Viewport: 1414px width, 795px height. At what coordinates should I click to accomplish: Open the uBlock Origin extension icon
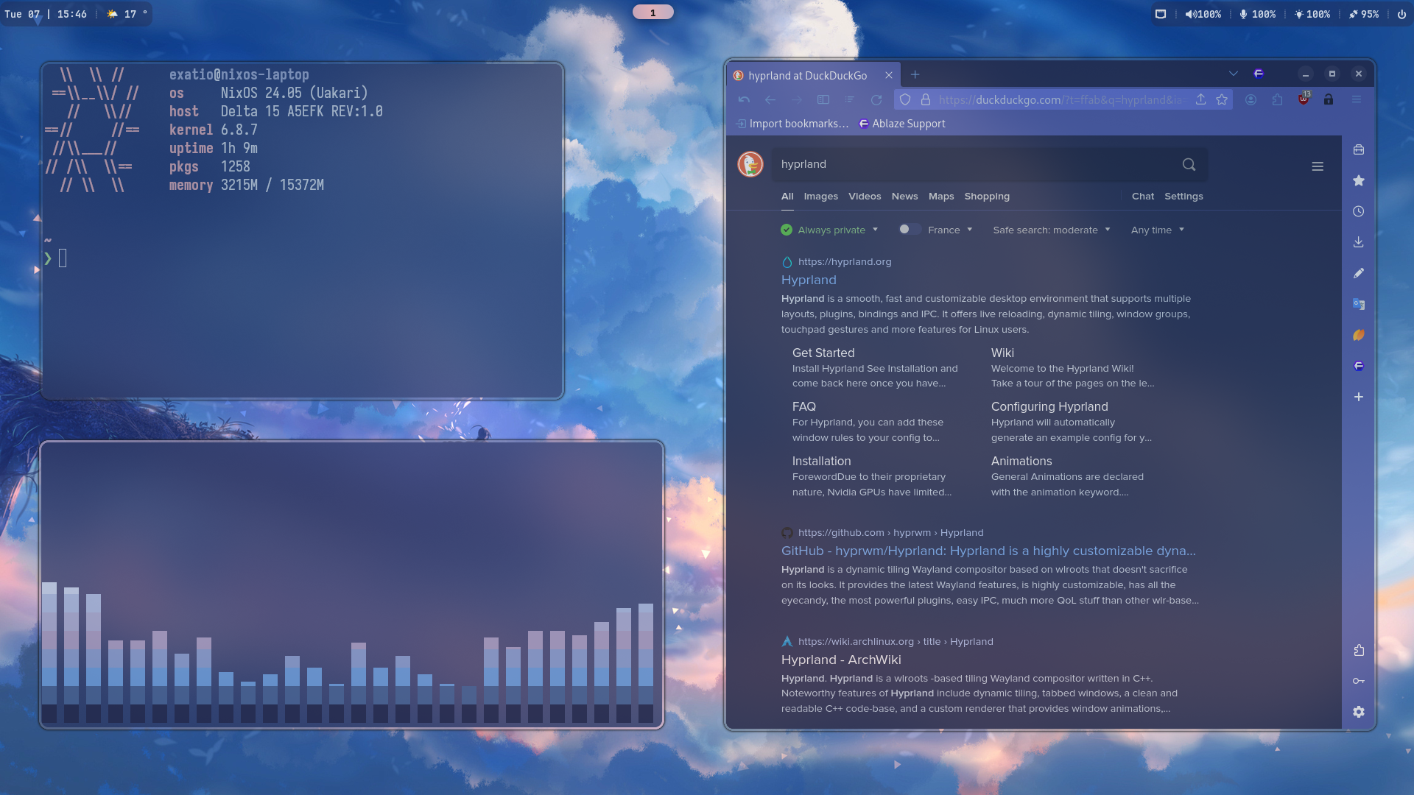point(1304,99)
